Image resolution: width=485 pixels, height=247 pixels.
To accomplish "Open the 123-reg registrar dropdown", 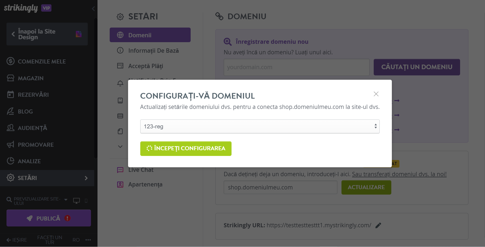I will pyautogui.click(x=260, y=126).
